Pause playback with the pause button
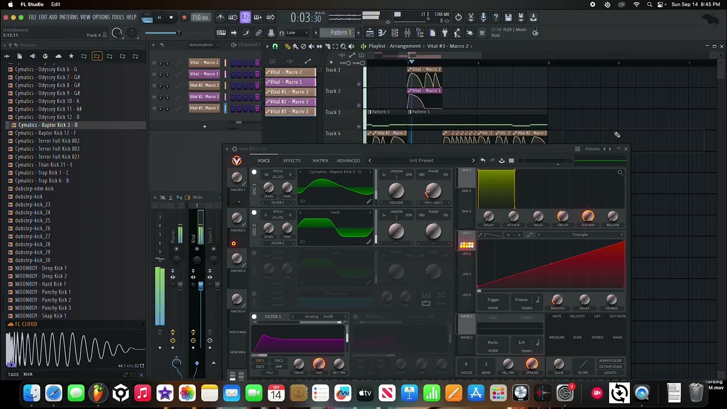727x409 pixels. click(159, 18)
